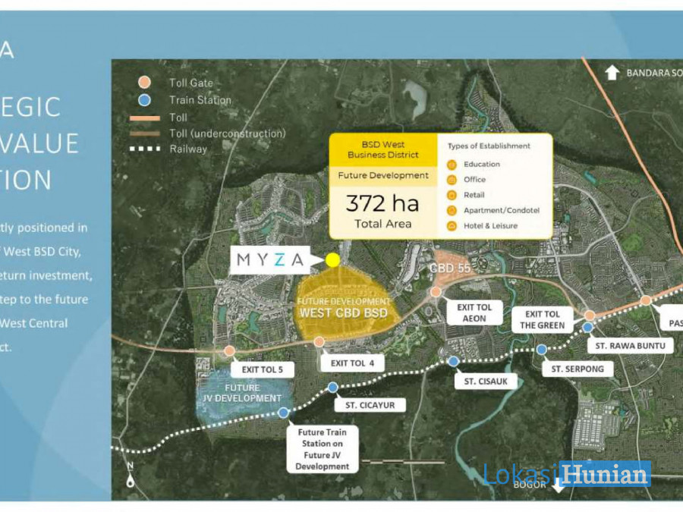The width and height of the screenshot is (683, 512).
Task: Click the Toll Gate legend text
Action: coord(191,83)
